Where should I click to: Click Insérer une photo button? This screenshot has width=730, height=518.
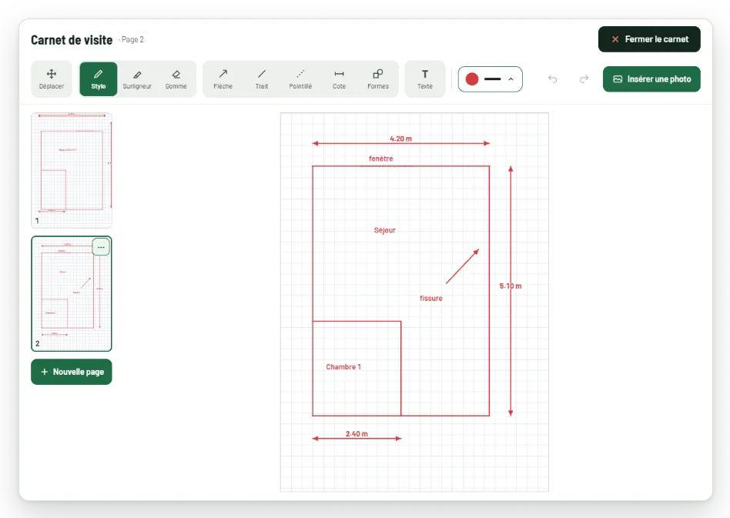651,79
